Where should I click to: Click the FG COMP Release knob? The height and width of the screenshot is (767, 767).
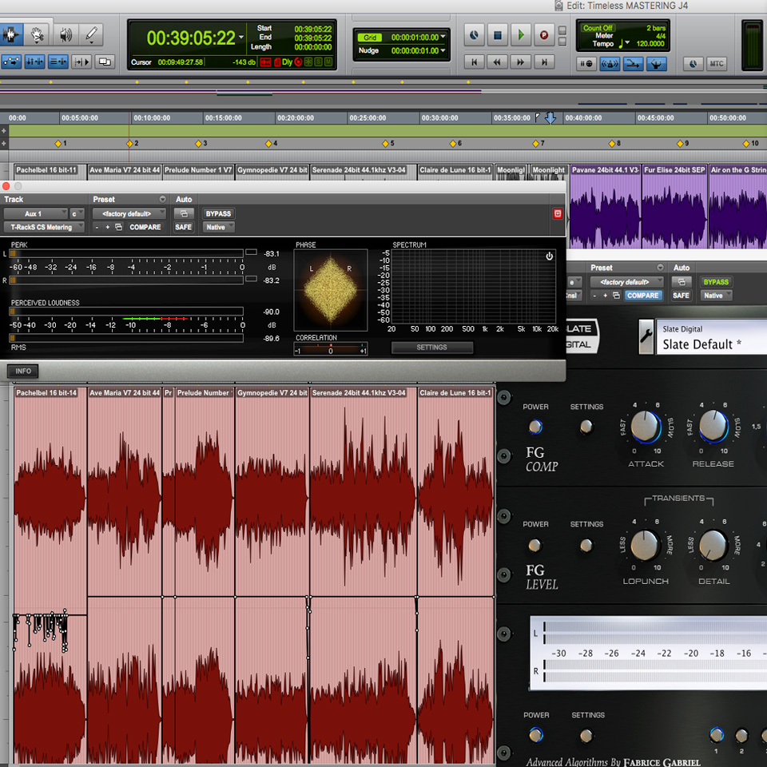pyautogui.click(x=713, y=427)
